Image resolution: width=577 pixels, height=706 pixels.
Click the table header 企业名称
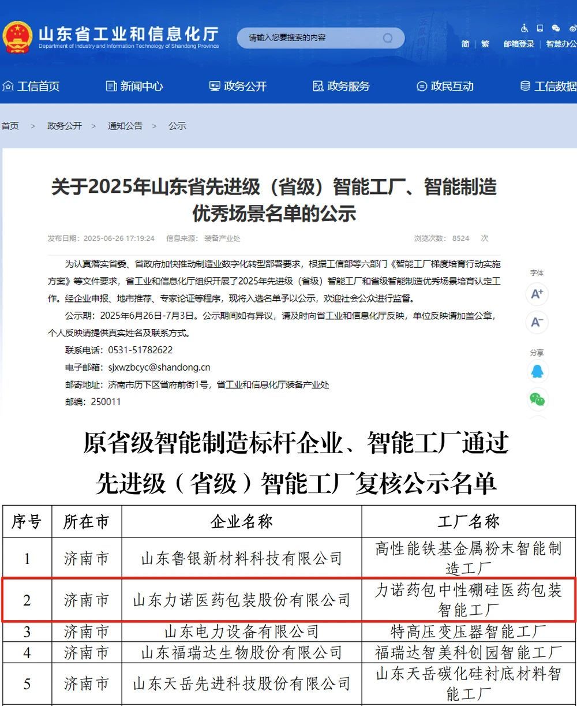tap(242, 522)
